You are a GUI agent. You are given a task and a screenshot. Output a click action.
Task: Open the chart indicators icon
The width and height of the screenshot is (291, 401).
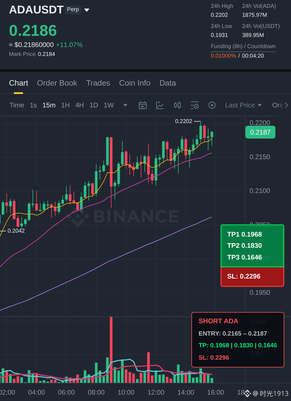tap(160, 105)
